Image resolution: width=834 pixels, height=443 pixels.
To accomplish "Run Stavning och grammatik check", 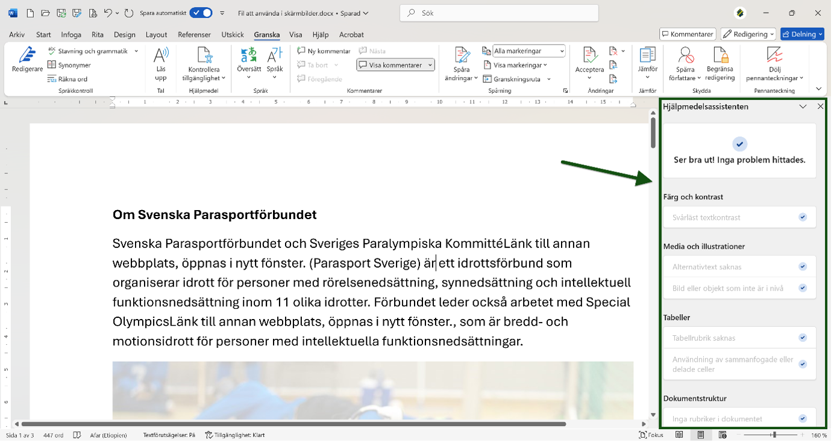I will tap(87, 51).
